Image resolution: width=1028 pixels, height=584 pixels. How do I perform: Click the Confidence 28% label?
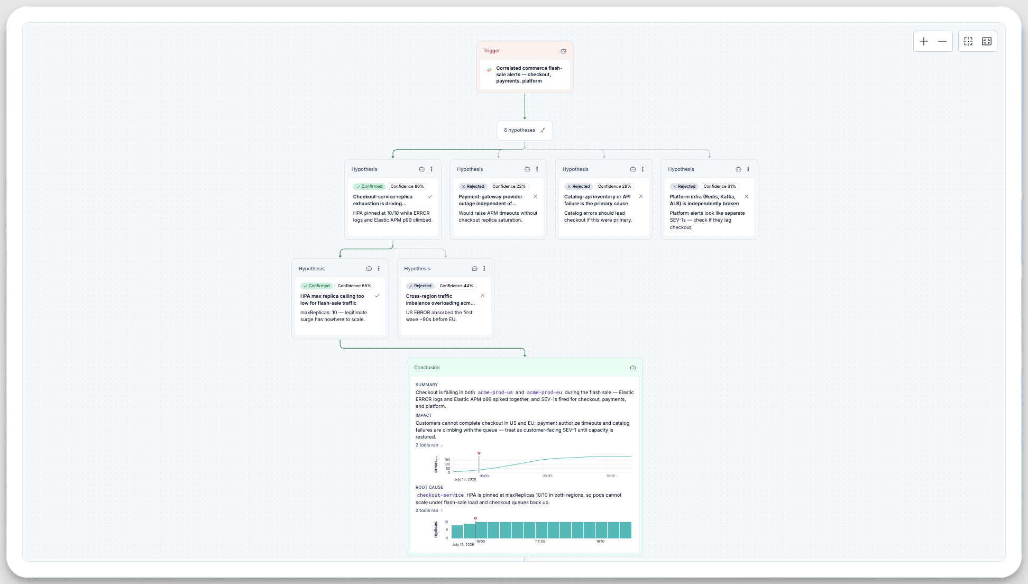point(614,186)
